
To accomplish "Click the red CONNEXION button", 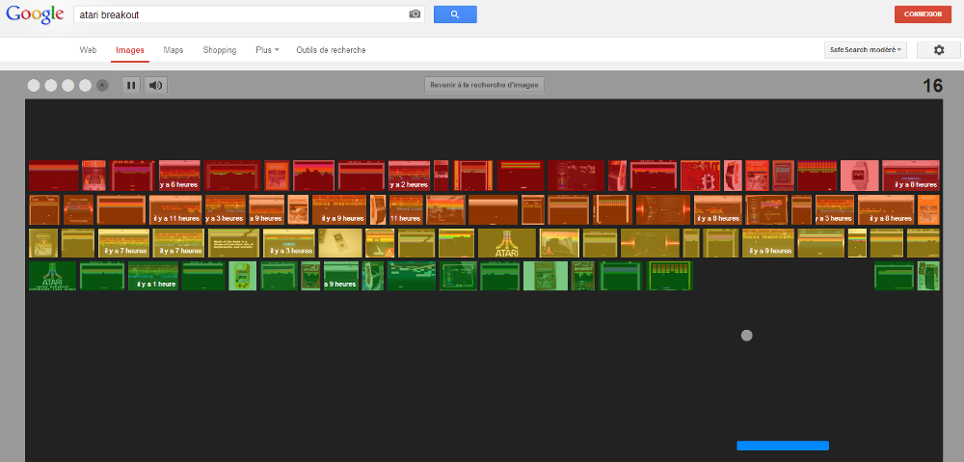I will (923, 14).
